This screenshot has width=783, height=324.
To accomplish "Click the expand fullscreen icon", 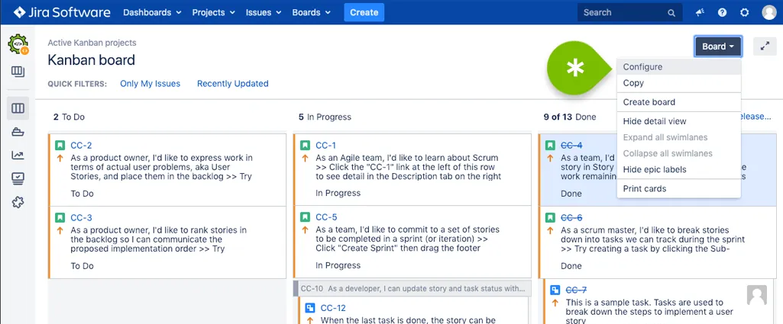I will click(x=765, y=47).
